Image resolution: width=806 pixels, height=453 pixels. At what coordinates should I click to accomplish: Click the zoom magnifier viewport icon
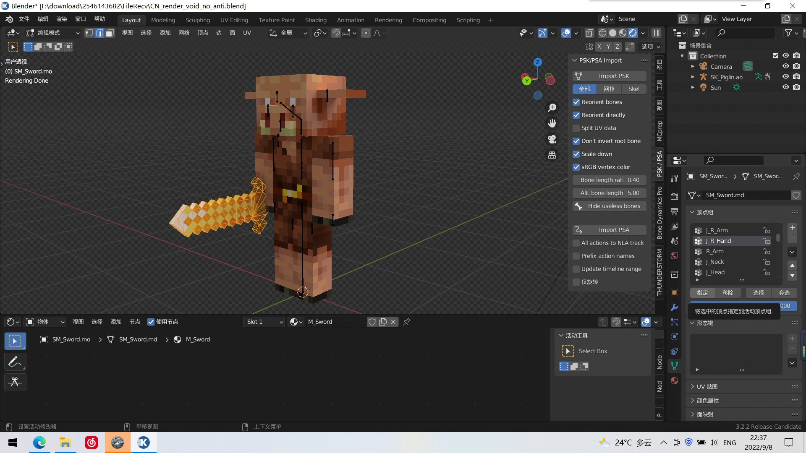[552, 108]
